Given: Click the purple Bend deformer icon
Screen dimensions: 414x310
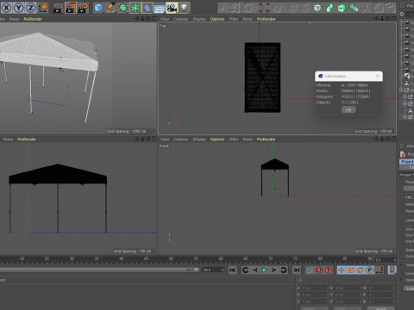Looking at the screenshot, I should coord(147,8).
